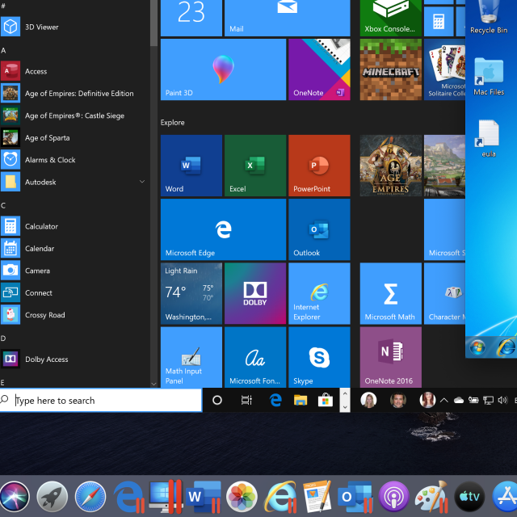Open Photos from the Dock

242,497
